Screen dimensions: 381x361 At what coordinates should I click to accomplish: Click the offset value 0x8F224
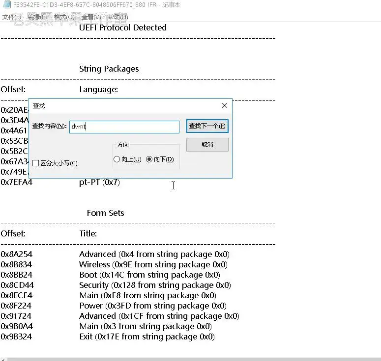pos(16,306)
